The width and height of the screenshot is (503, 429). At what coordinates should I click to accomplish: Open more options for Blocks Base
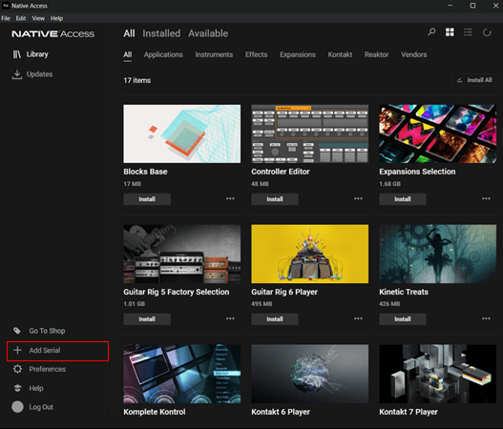(230, 198)
